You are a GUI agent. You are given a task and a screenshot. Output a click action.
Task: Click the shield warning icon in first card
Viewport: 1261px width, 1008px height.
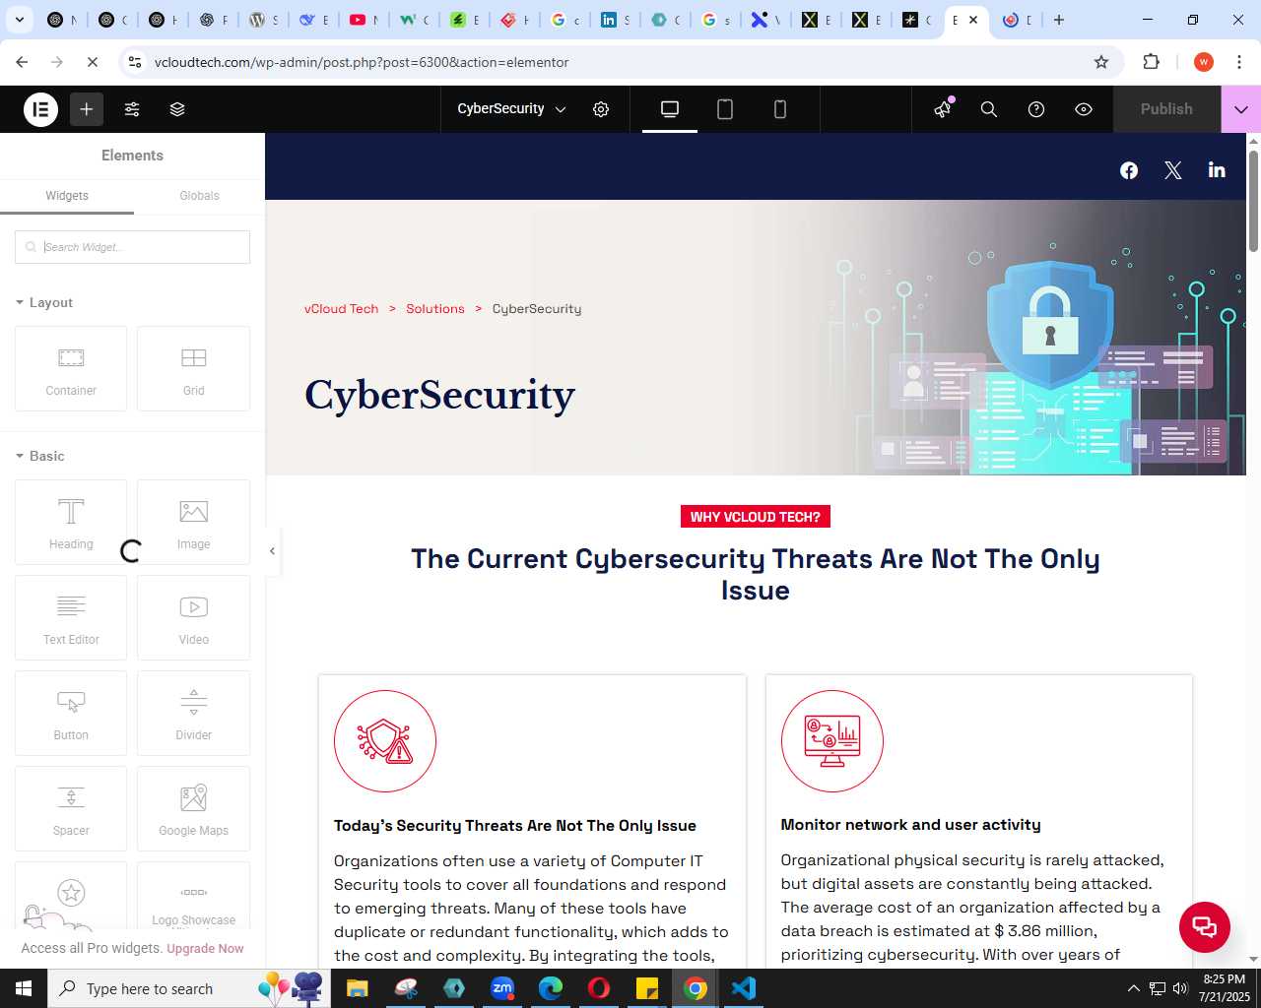(x=385, y=741)
